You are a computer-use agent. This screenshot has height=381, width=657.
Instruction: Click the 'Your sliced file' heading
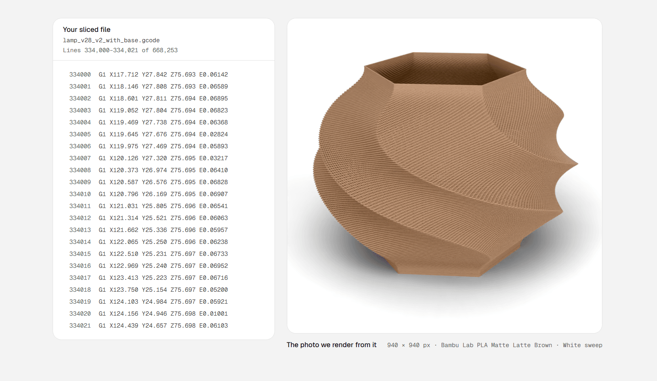coord(86,29)
